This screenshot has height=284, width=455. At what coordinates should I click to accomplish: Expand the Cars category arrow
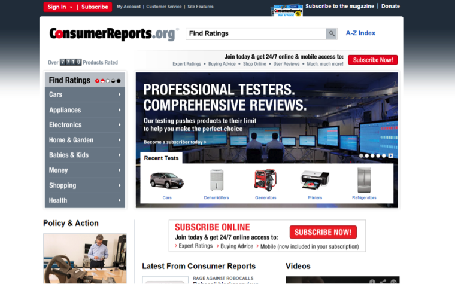119,94
